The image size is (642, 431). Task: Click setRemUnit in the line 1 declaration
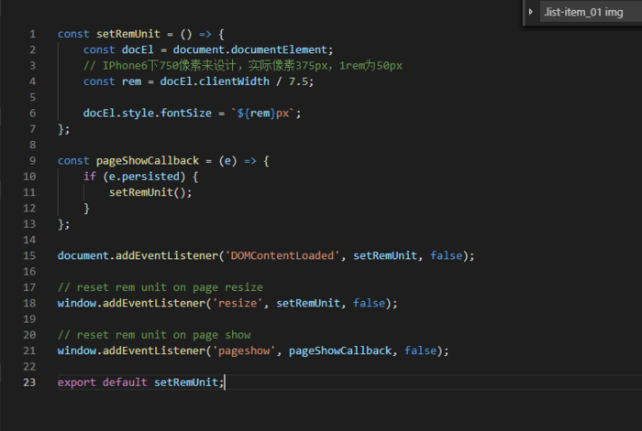128,34
